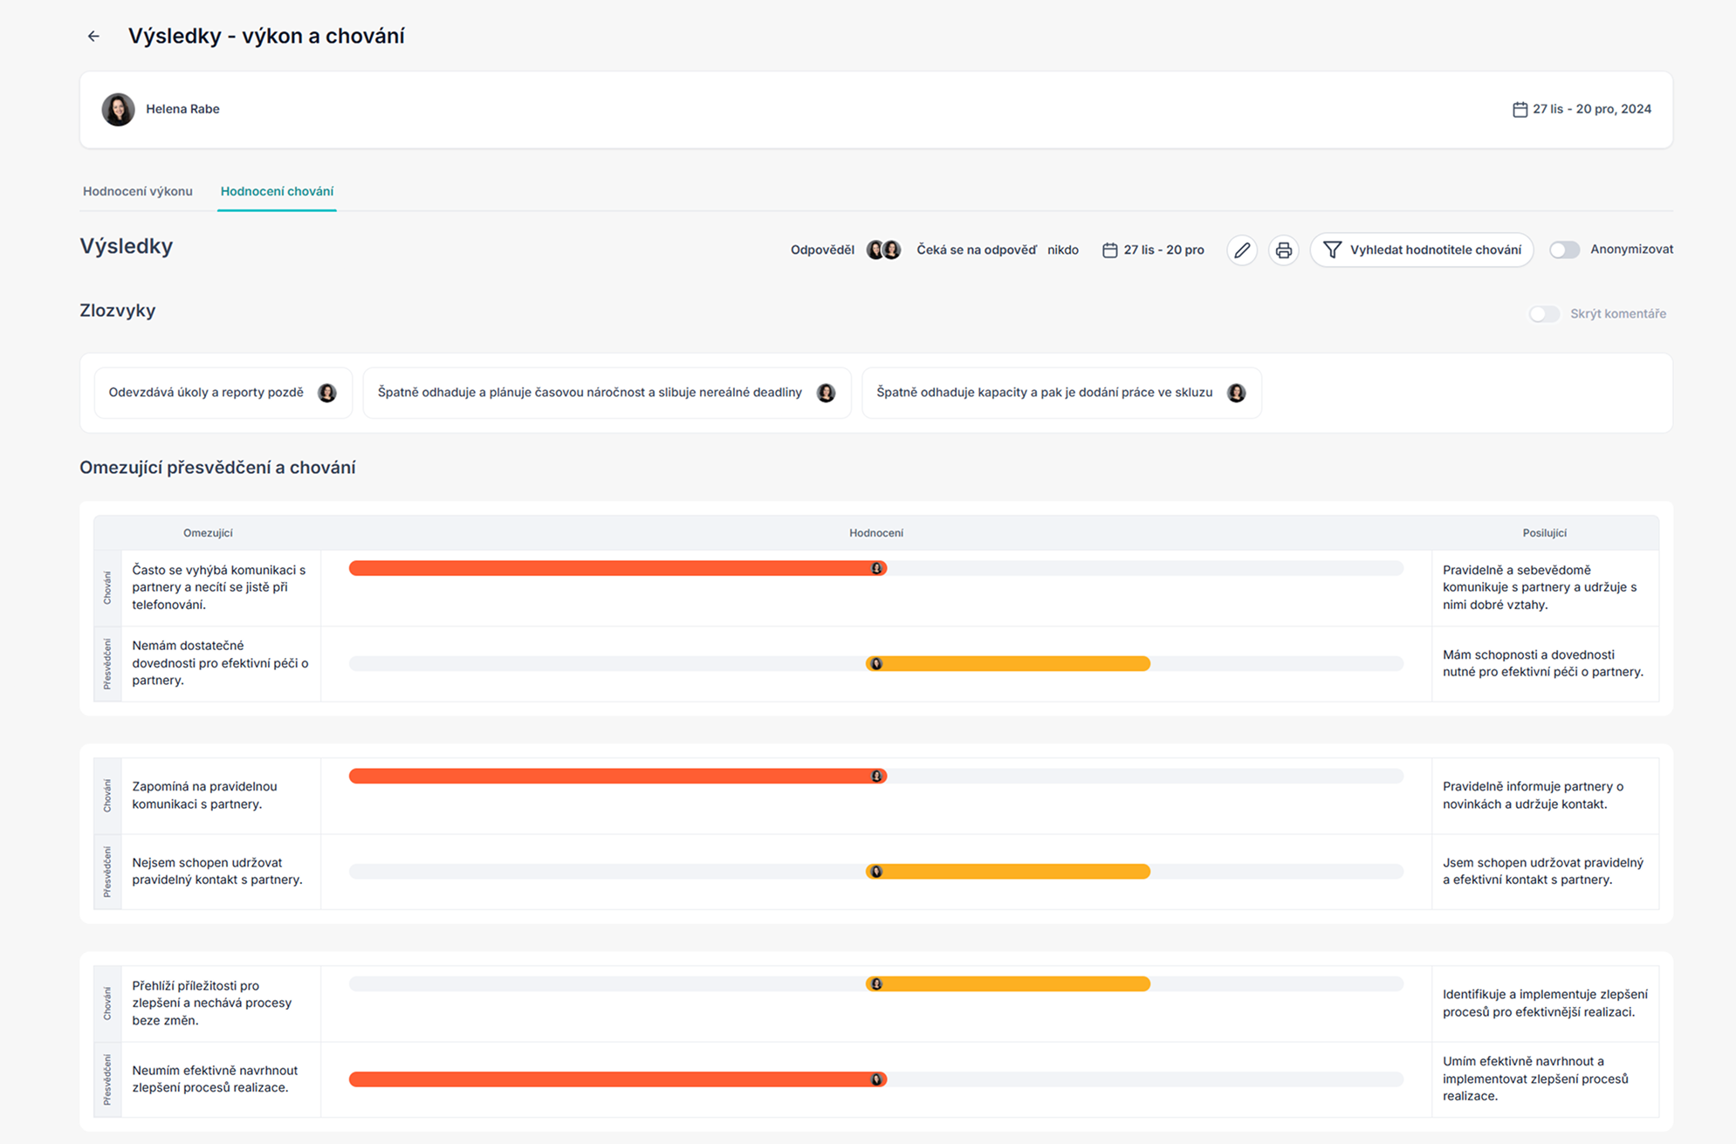Click avatar on 'Odevzdává úkoly a reporty pozdě' chip
Image resolution: width=1736 pixels, height=1144 pixels.
[x=326, y=393]
